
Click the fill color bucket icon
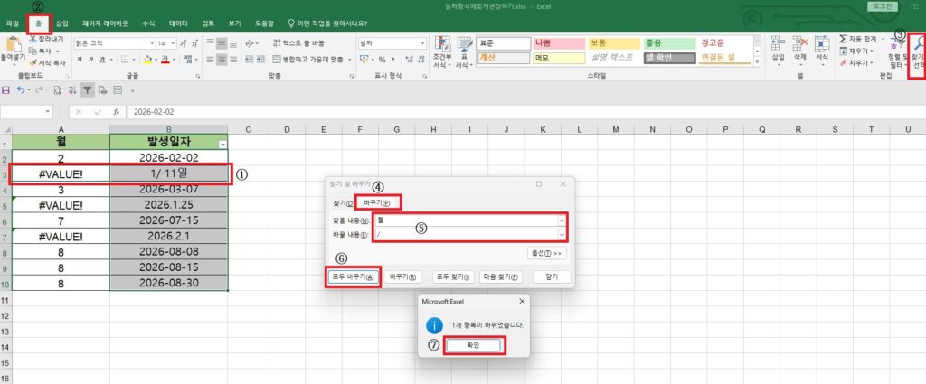[x=147, y=59]
